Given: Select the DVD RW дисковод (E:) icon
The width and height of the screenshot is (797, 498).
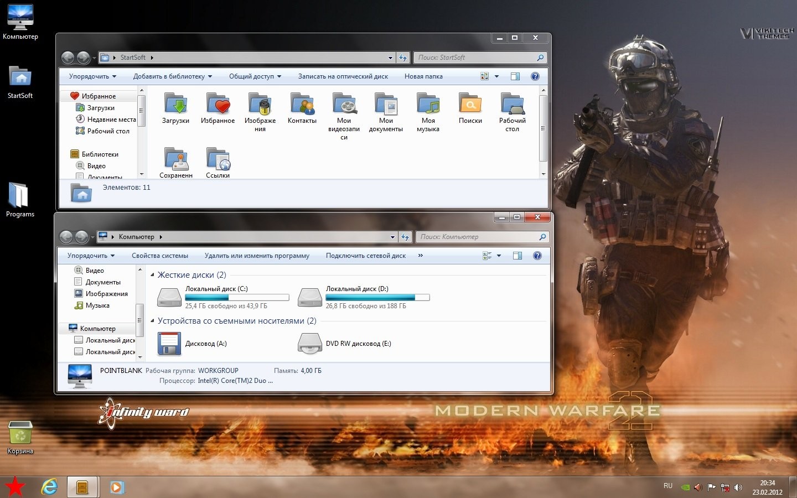Looking at the screenshot, I should (x=310, y=343).
